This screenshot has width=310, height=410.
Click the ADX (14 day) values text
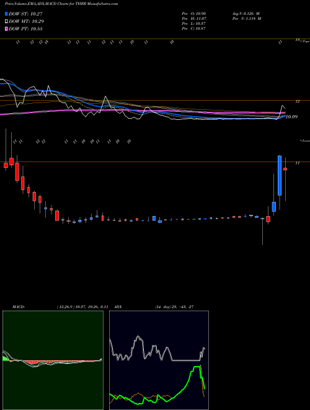click(174, 307)
